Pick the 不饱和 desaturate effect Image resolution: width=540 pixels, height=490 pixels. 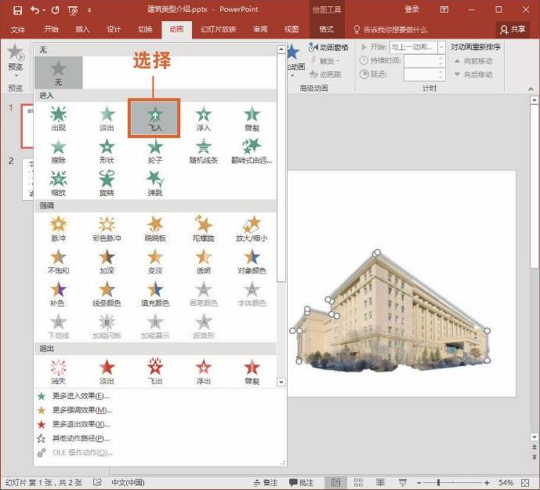click(58, 262)
